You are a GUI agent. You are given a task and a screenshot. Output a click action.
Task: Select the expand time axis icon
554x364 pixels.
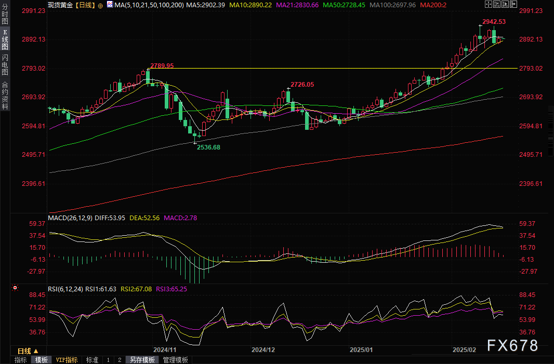(505, 4)
